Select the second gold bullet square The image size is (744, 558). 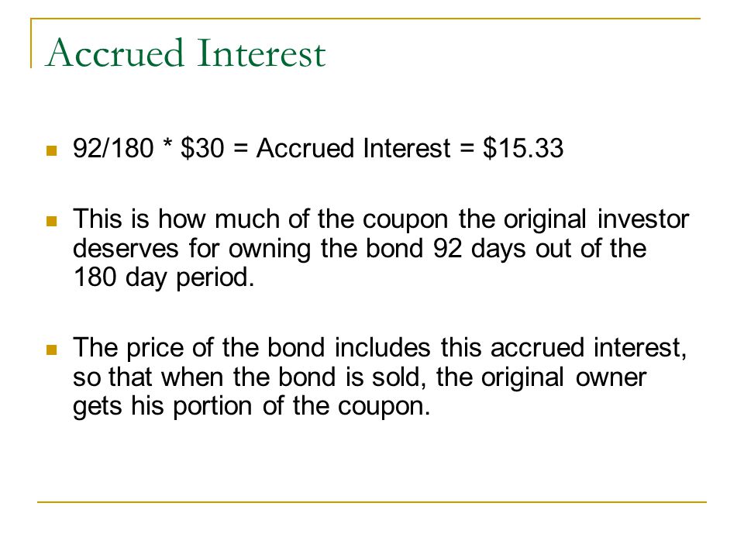click(x=52, y=222)
